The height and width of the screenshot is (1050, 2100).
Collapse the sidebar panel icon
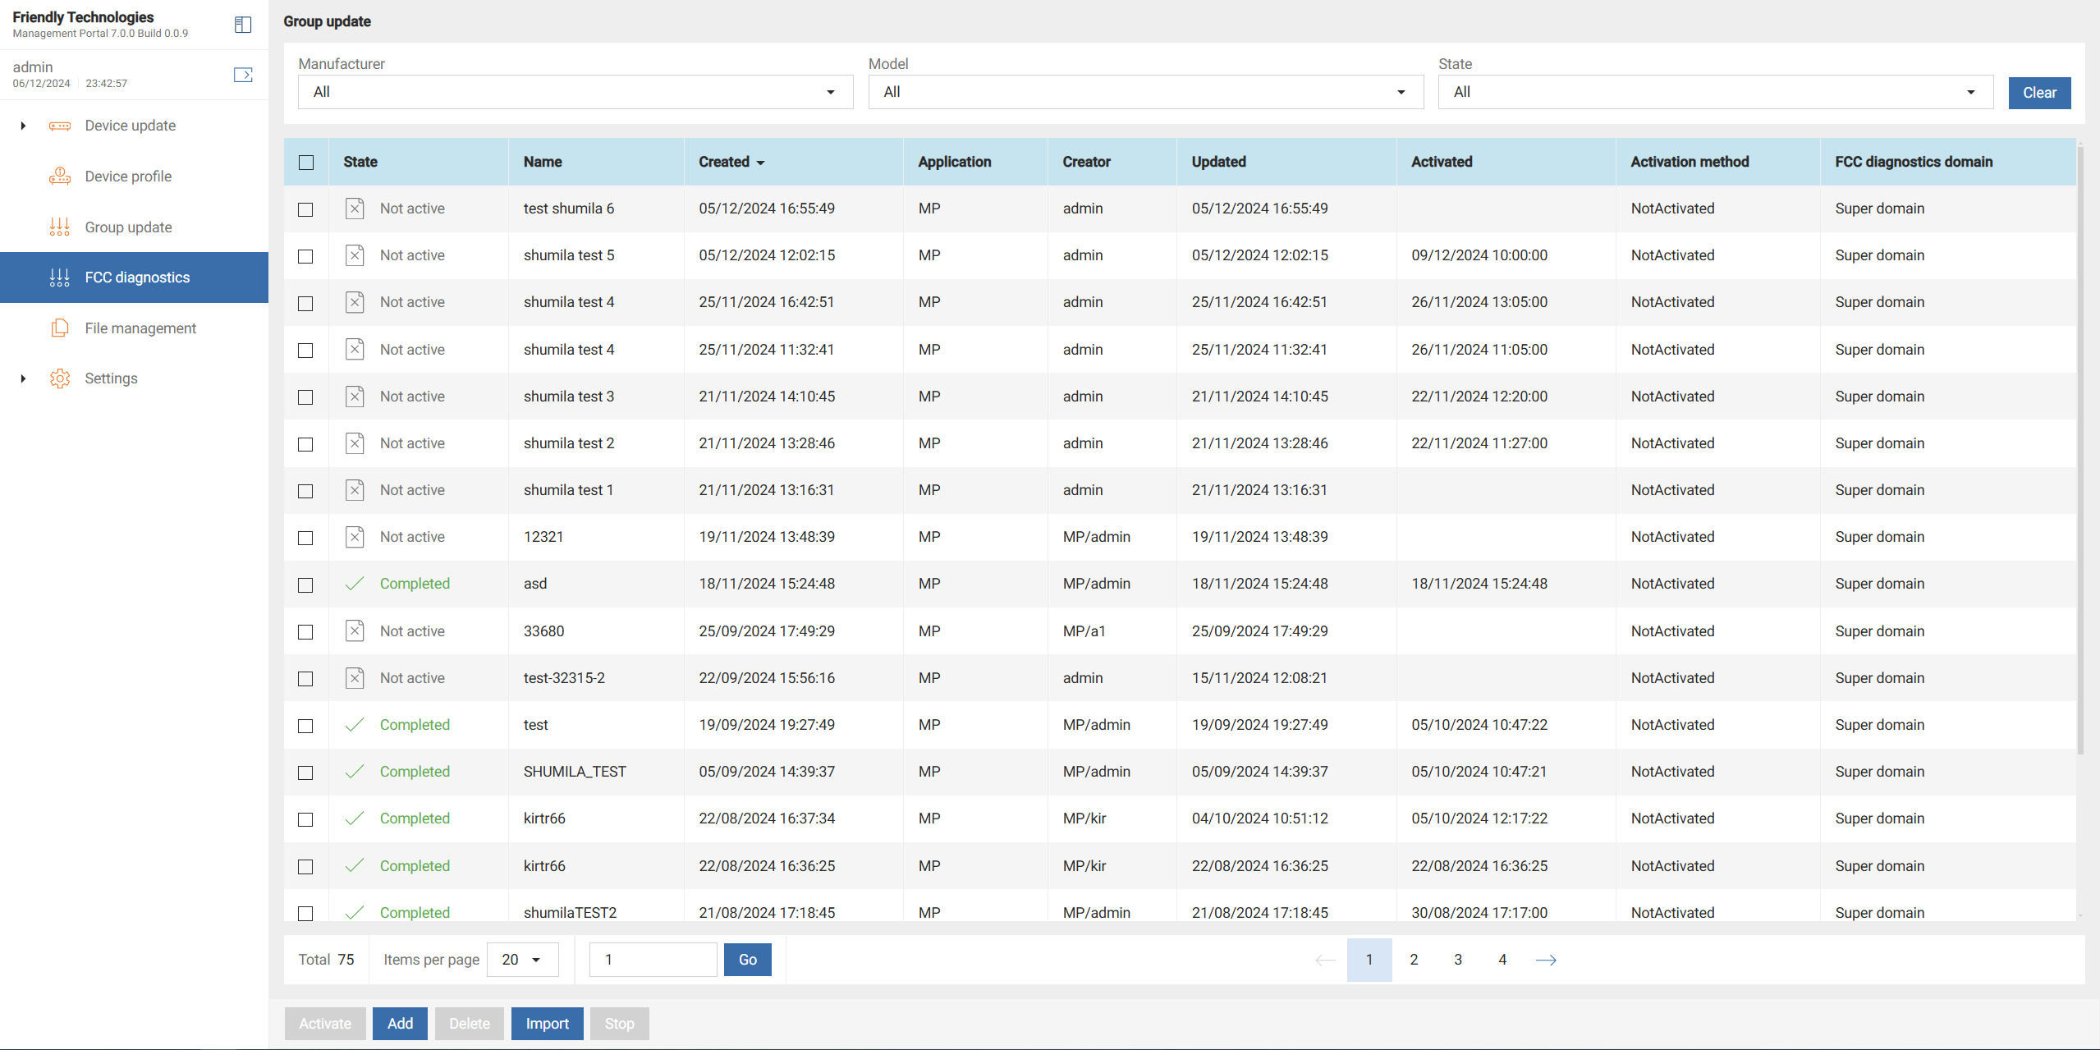click(243, 25)
